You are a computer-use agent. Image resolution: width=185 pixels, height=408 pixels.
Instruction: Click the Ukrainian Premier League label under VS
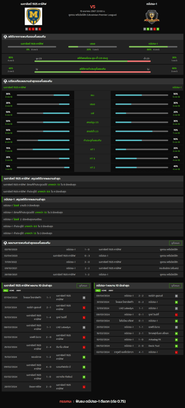coord(93,15)
